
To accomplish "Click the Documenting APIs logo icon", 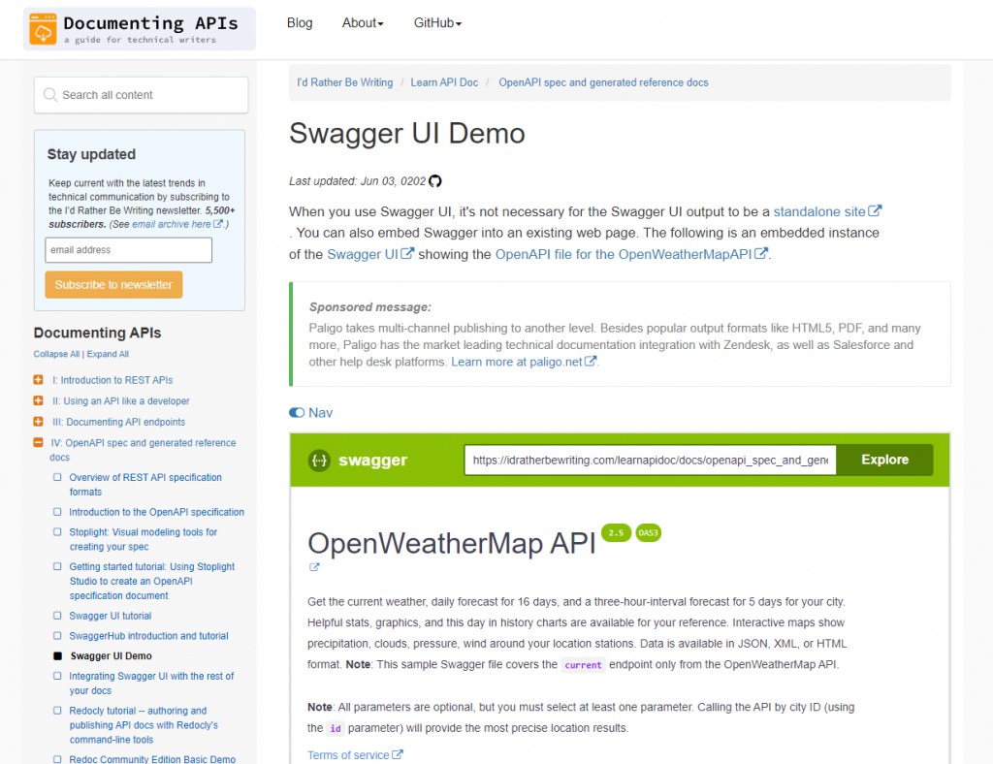I will pyautogui.click(x=43, y=29).
